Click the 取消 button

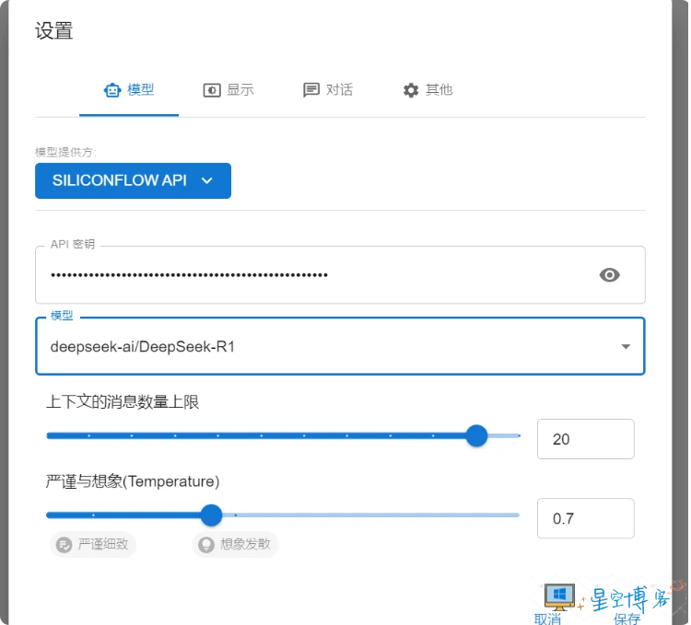[548, 619]
